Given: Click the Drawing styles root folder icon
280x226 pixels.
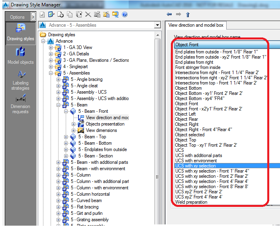Looking at the screenshot, I should click(43, 34).
